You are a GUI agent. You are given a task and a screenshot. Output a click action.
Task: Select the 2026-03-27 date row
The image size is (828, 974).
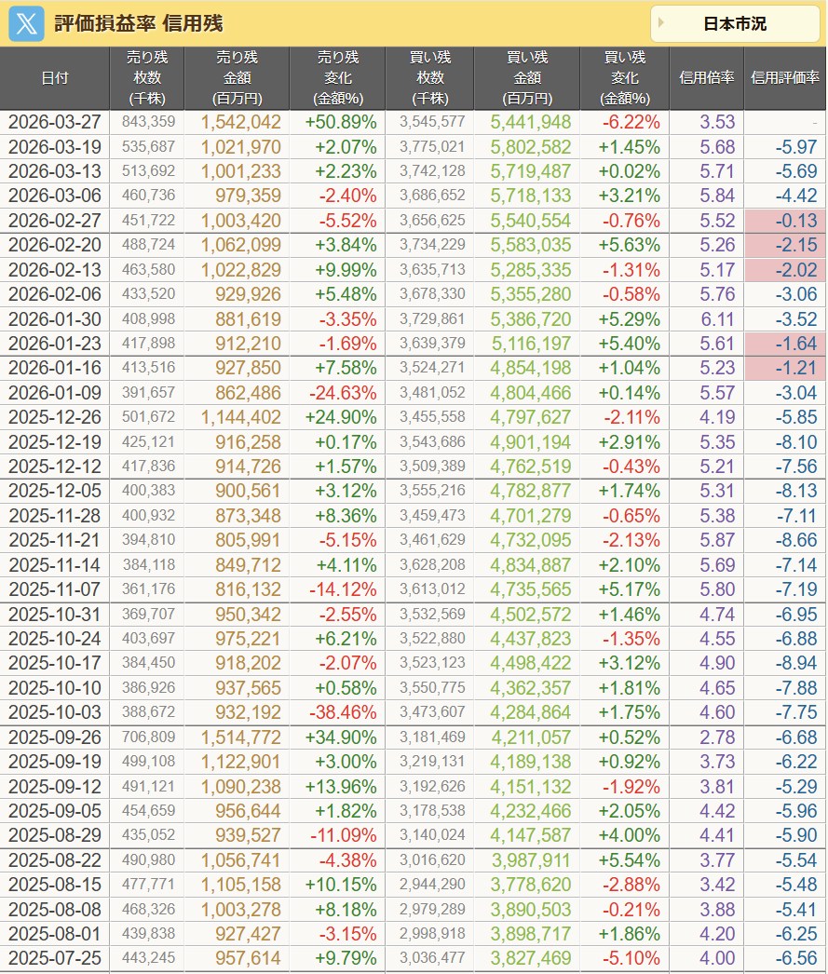click(x=55, y=122)
